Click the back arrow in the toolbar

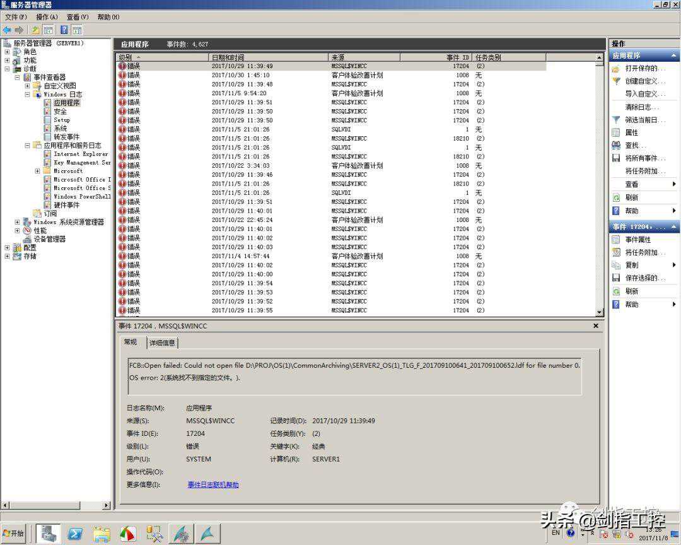tap(7, 30)
